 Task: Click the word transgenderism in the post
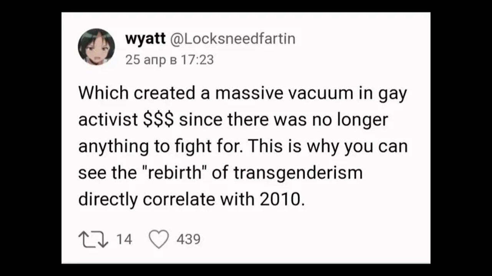[x=298, y=172]
